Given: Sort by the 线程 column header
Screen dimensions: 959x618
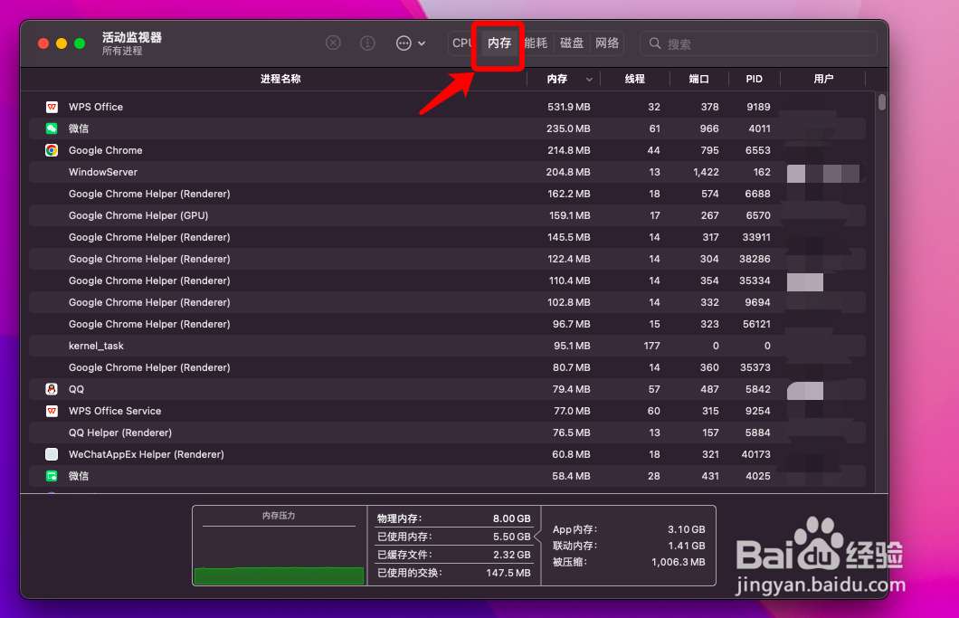Looking at the screenshot, I should click(x=635, y=79).
